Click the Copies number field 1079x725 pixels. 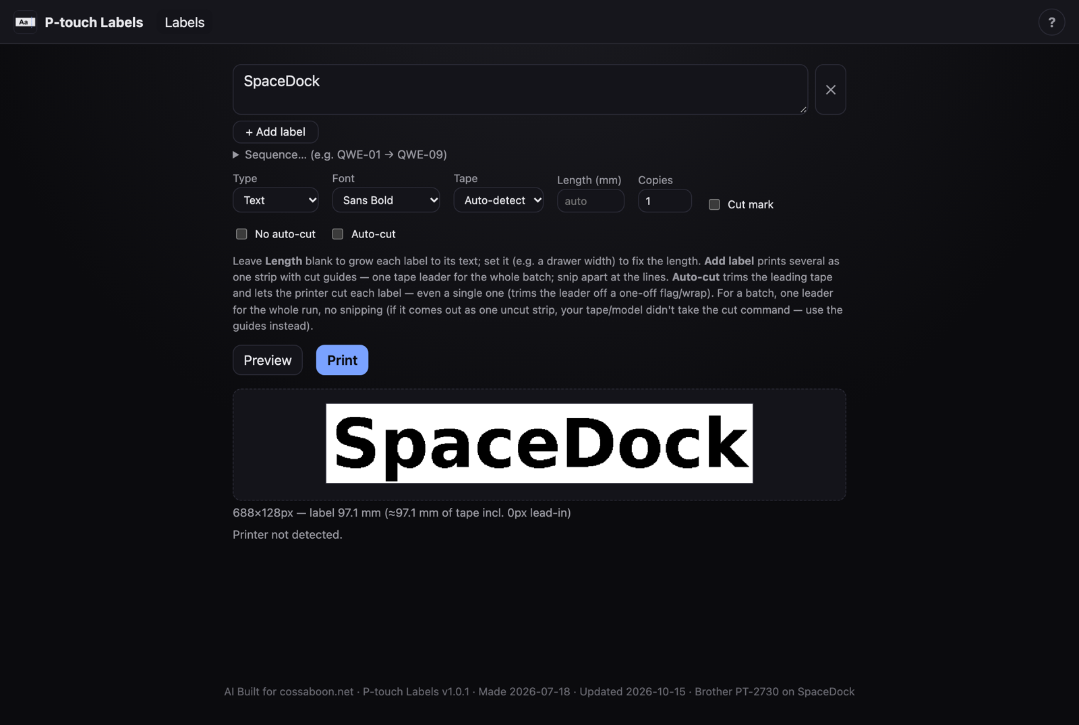click(664, 201)
